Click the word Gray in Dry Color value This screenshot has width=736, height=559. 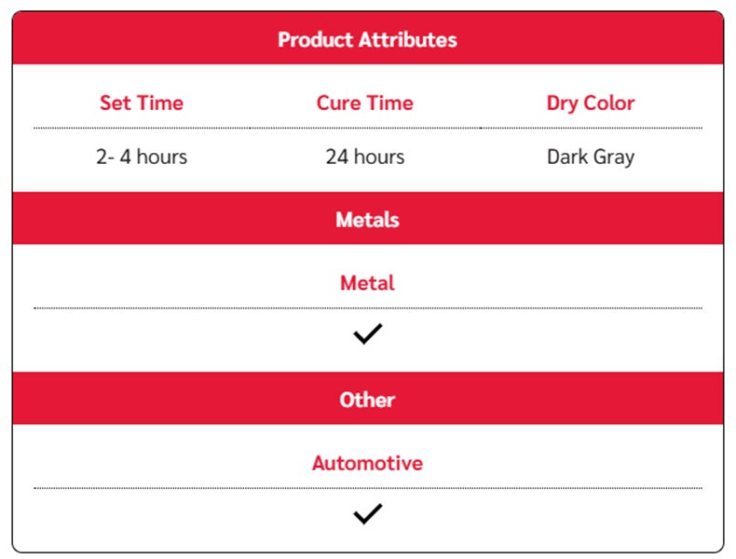click(614, 157)
